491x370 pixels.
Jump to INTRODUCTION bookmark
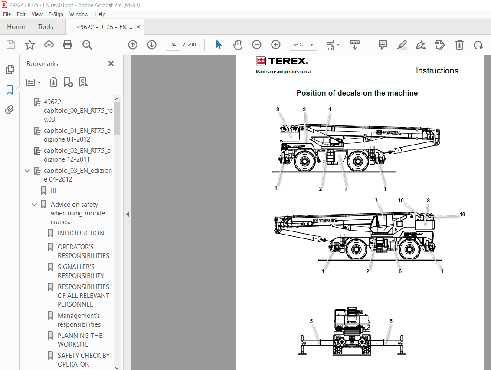pos(81,233)
